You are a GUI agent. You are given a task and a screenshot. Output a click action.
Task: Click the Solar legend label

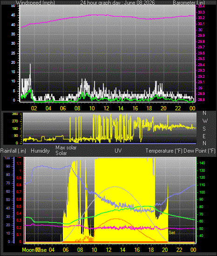click(61, 153)
